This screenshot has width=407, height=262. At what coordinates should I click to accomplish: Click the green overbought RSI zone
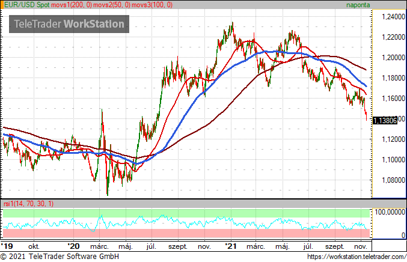(x=186, y=213)
